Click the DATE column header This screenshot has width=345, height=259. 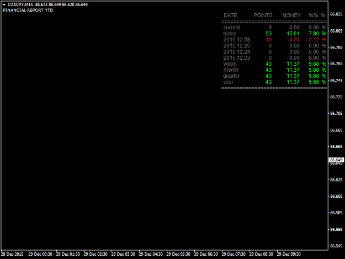pos(230,15)
